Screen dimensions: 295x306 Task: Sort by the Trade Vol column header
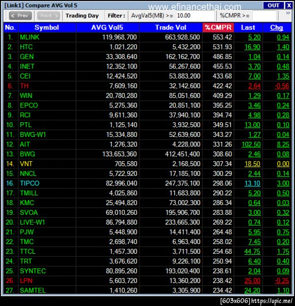171,28
